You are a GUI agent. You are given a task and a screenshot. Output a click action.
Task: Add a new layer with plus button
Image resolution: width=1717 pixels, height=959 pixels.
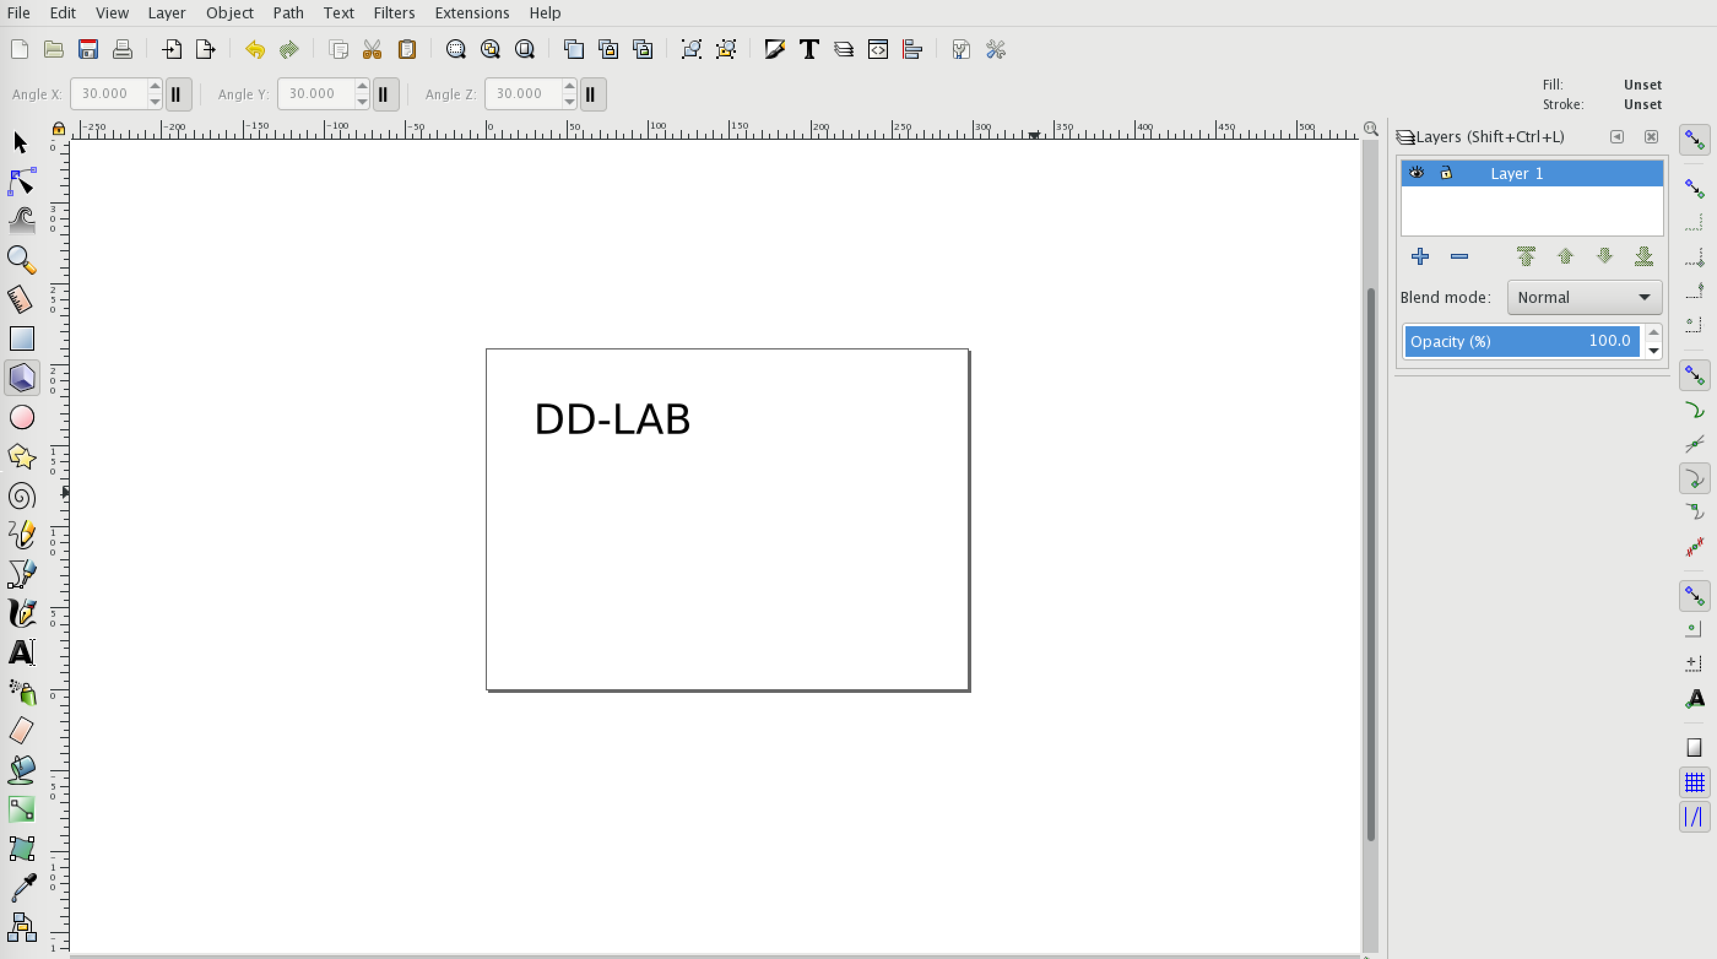coord(1420,256)
